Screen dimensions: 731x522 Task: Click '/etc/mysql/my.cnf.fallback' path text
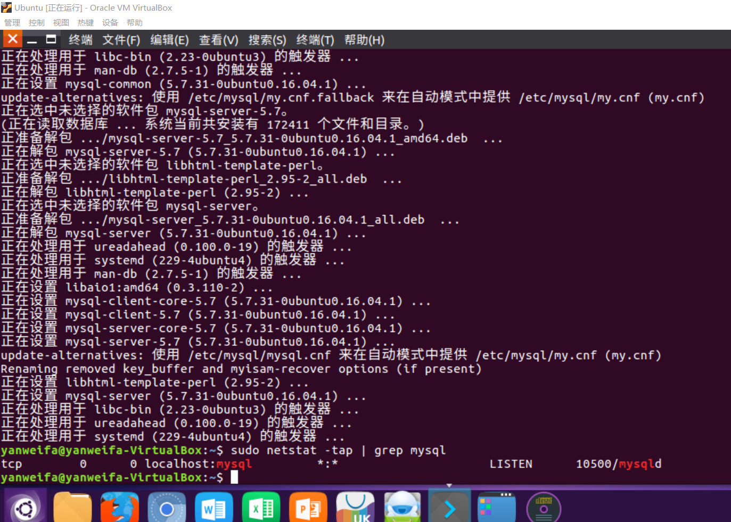[x=281, y=98]
